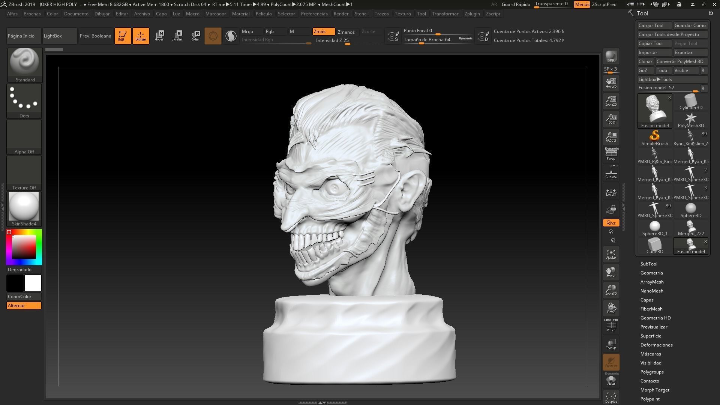Click the Rotar view navigation icon
This screenshot has width=720, height=405.
click(611, 308)
